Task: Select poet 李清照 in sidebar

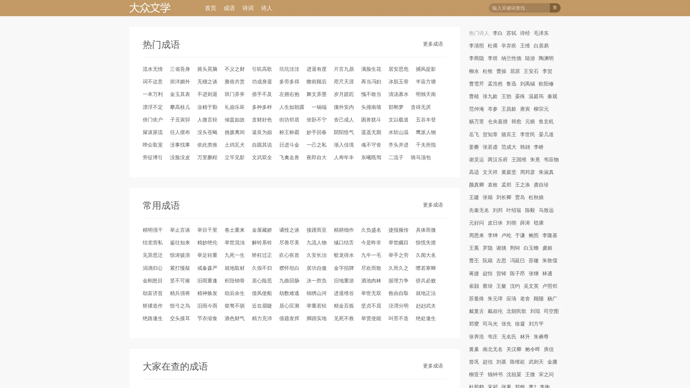Action: (476, 46)
